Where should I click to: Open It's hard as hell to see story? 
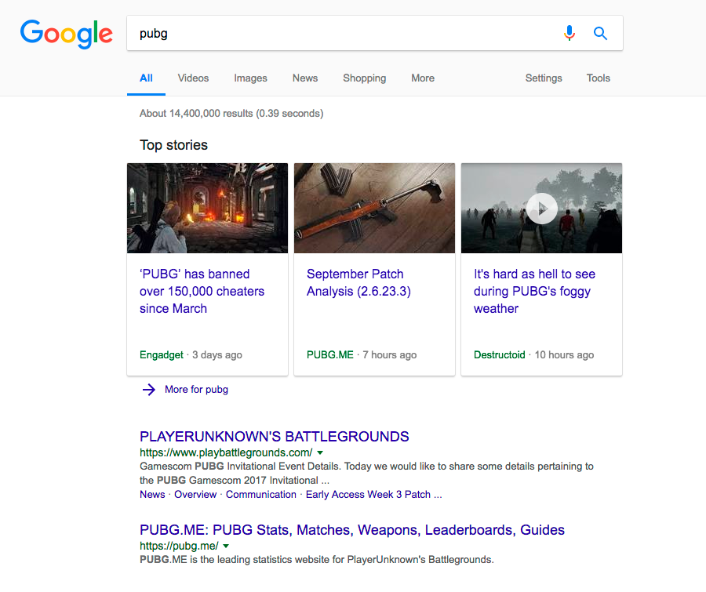click(534, 291)
